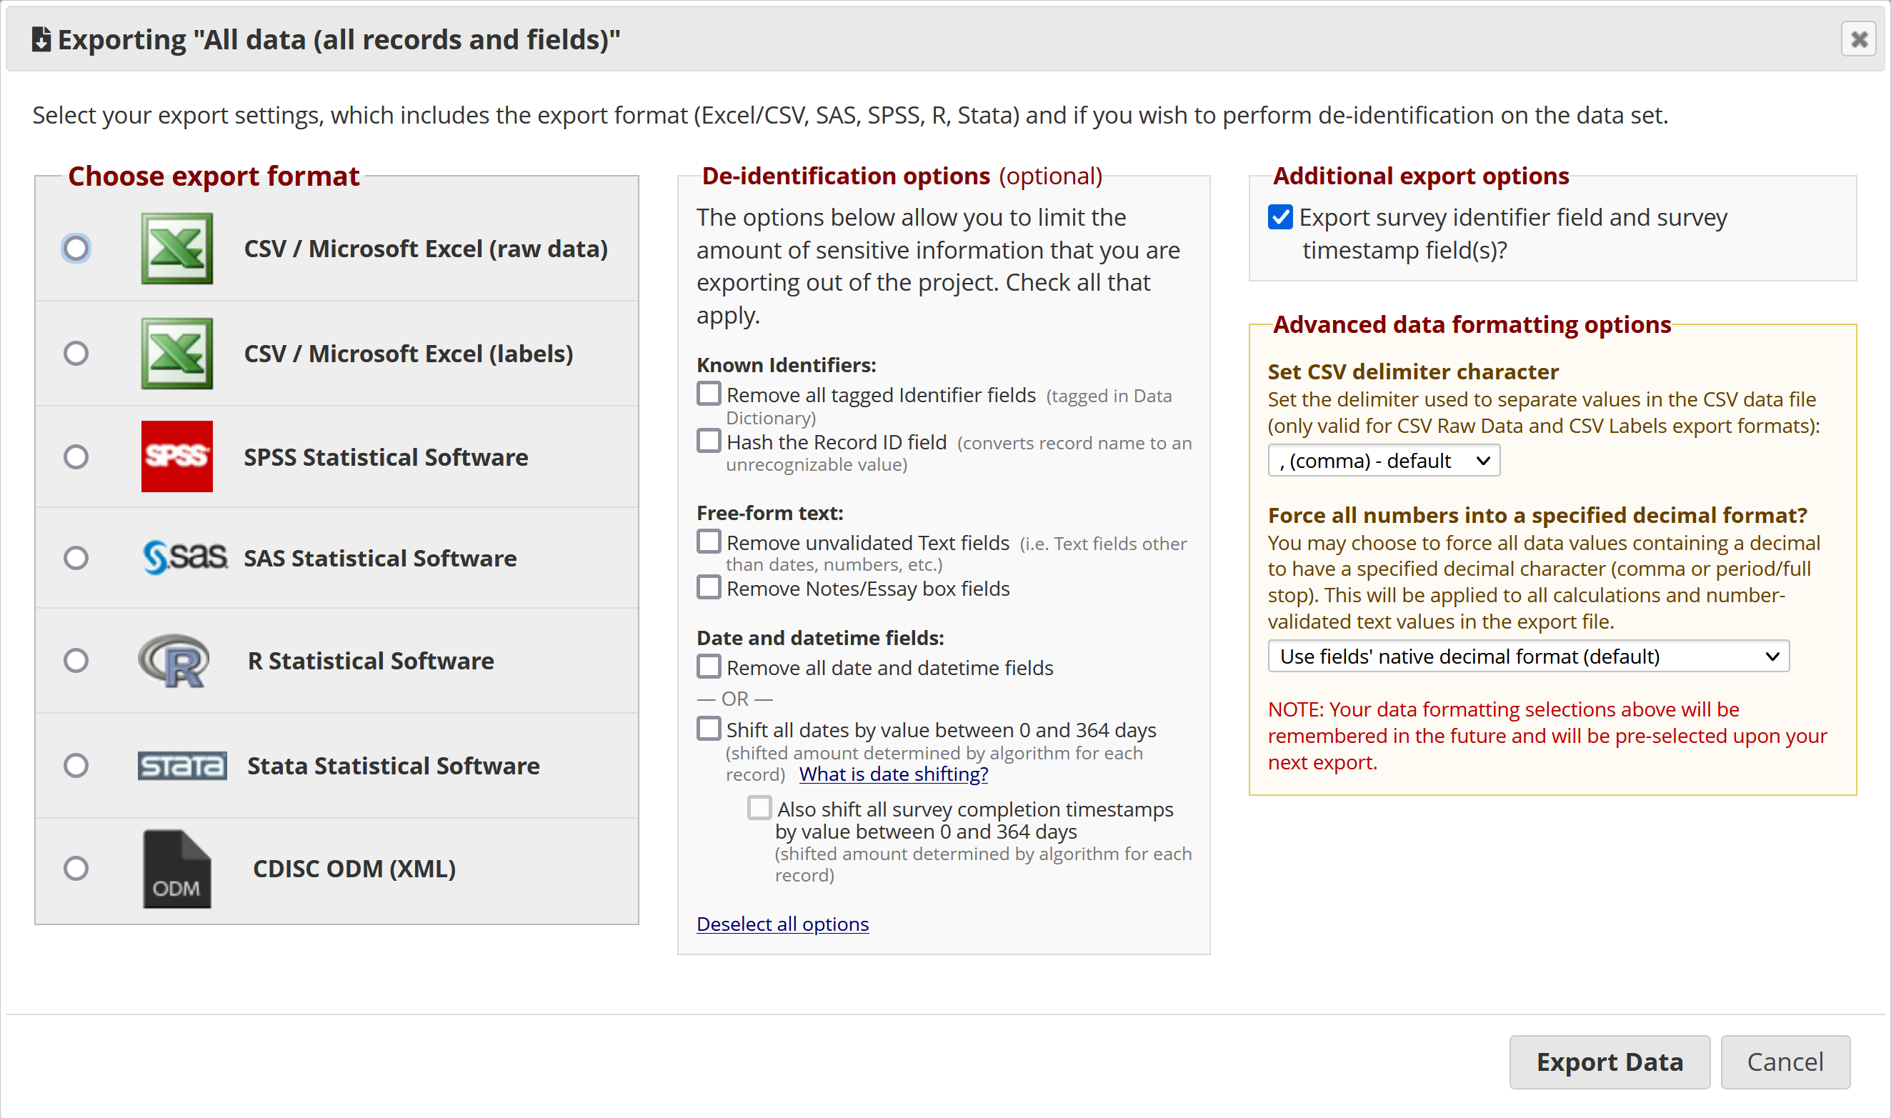Click the 'Remove unvalidated Text fields' label text
This screenshot has height=1118, width=1891.
(868, 542)
